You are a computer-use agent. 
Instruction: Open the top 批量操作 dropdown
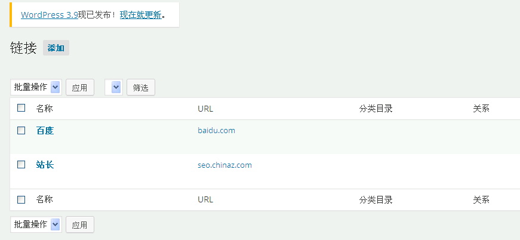(x=36, y=87)
